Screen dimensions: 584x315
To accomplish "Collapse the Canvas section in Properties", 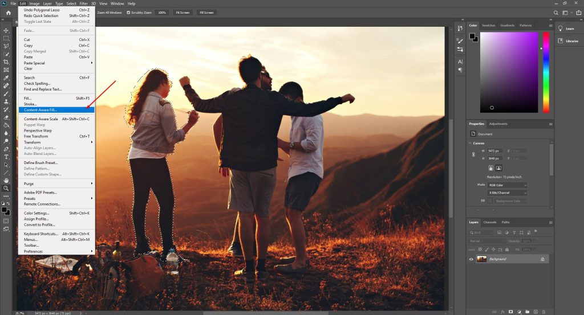I will click(471, 143).
